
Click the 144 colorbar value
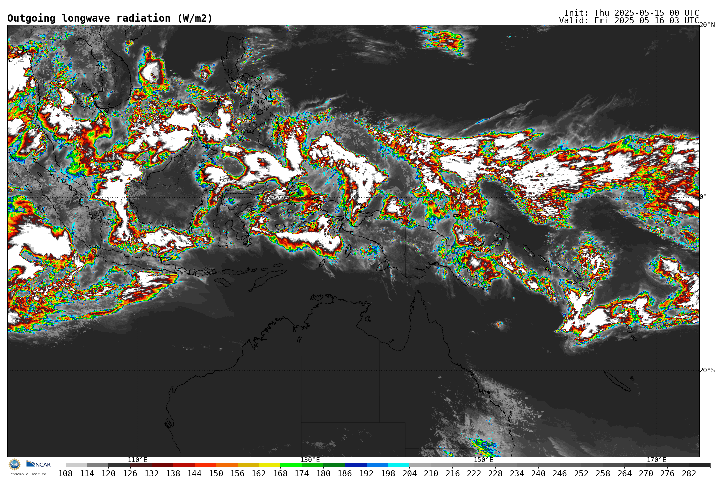[x=195, y=473]
